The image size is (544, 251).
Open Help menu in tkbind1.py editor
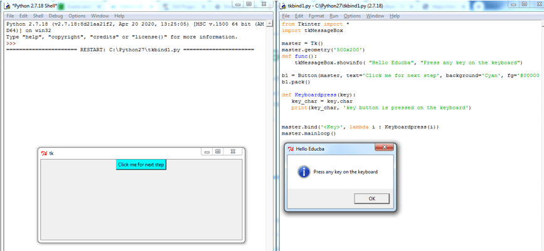395,16
